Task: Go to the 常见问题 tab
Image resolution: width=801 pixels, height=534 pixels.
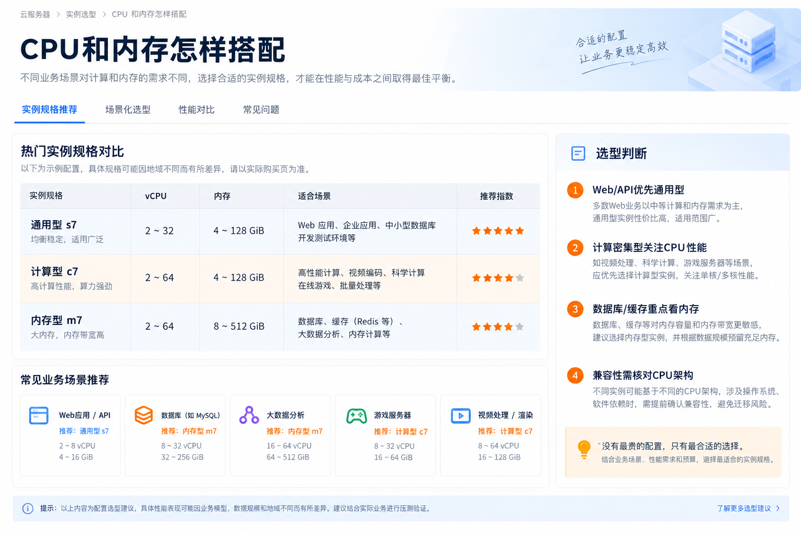Action: click(x=261, y=110)
